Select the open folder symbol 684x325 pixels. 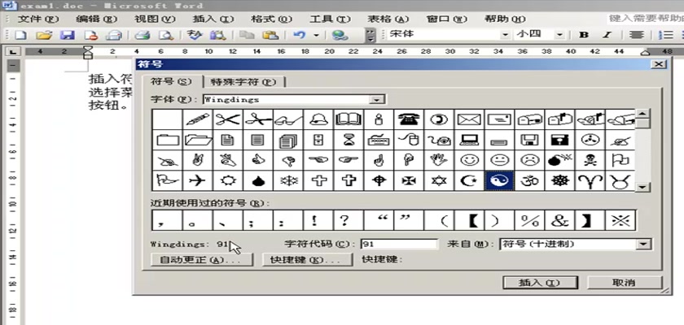pyautogui.click(x=198, y=140)
